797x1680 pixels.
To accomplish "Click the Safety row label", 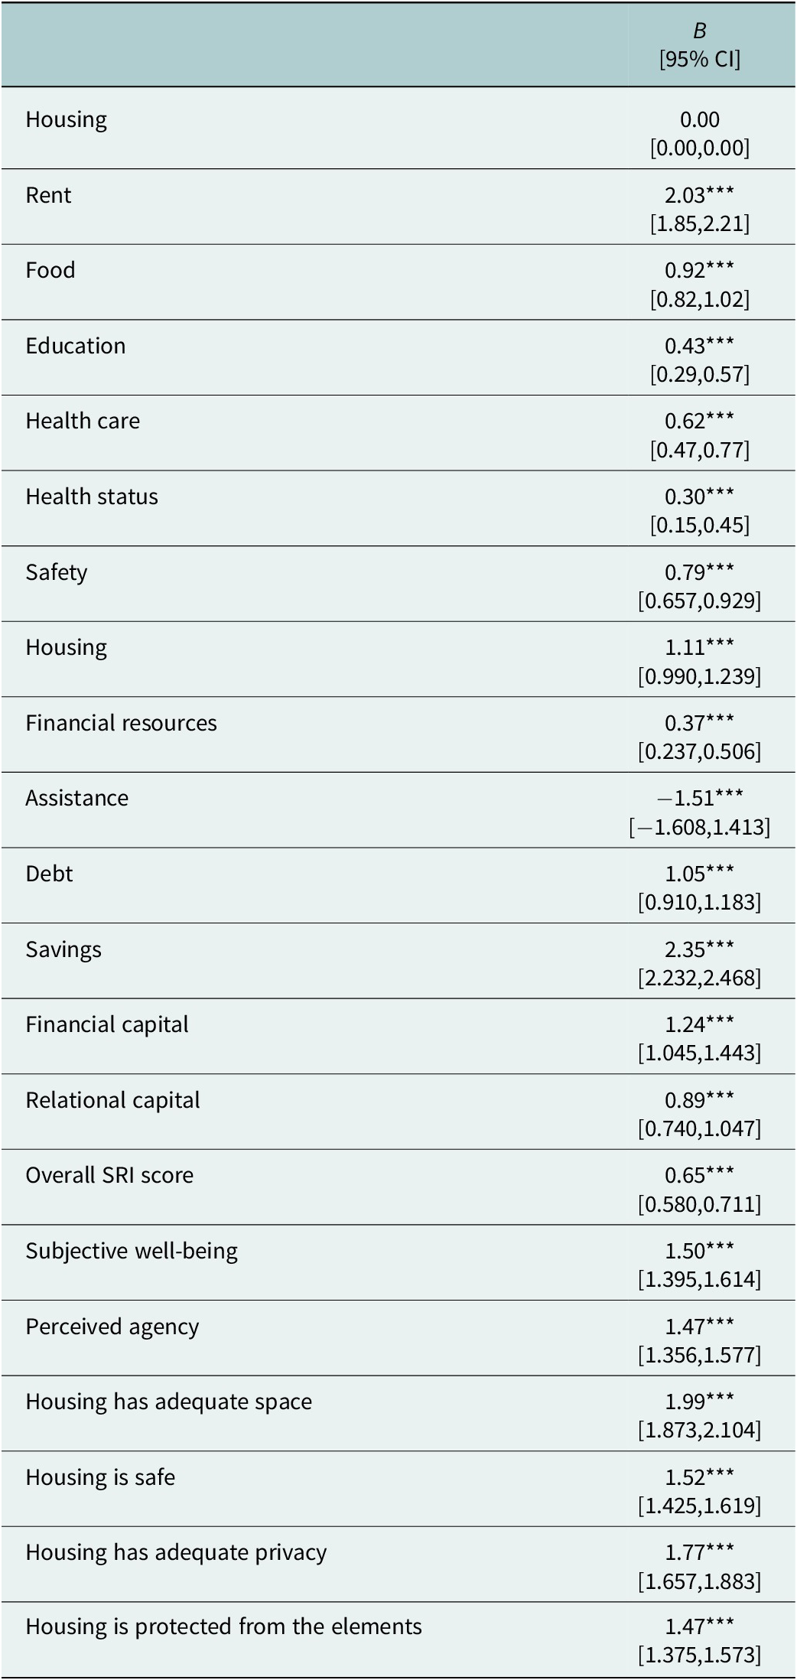I will 57,572.
